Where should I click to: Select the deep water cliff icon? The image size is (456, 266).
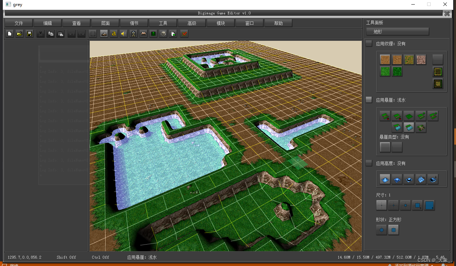point(397,127)
